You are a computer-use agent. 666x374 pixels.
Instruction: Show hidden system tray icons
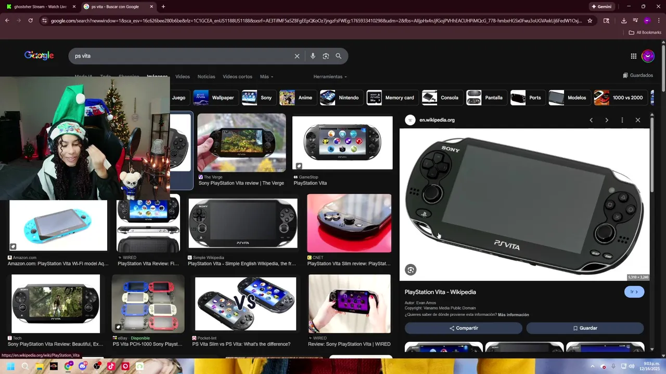(593, 367)
